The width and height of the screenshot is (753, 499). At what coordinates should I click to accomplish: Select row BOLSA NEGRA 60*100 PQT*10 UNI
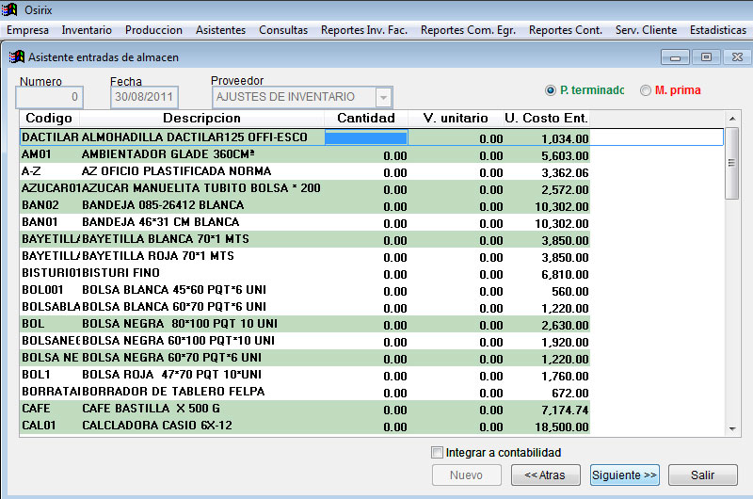tap(305, 341)
